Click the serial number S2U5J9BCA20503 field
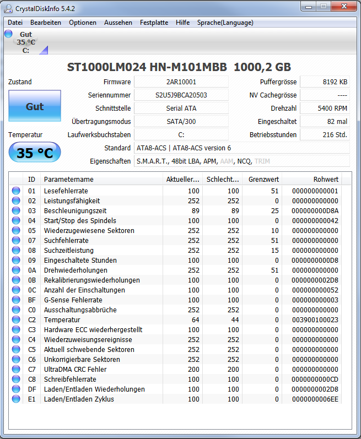361x439 pixels. pyautogui.click(x=181, y=95)
